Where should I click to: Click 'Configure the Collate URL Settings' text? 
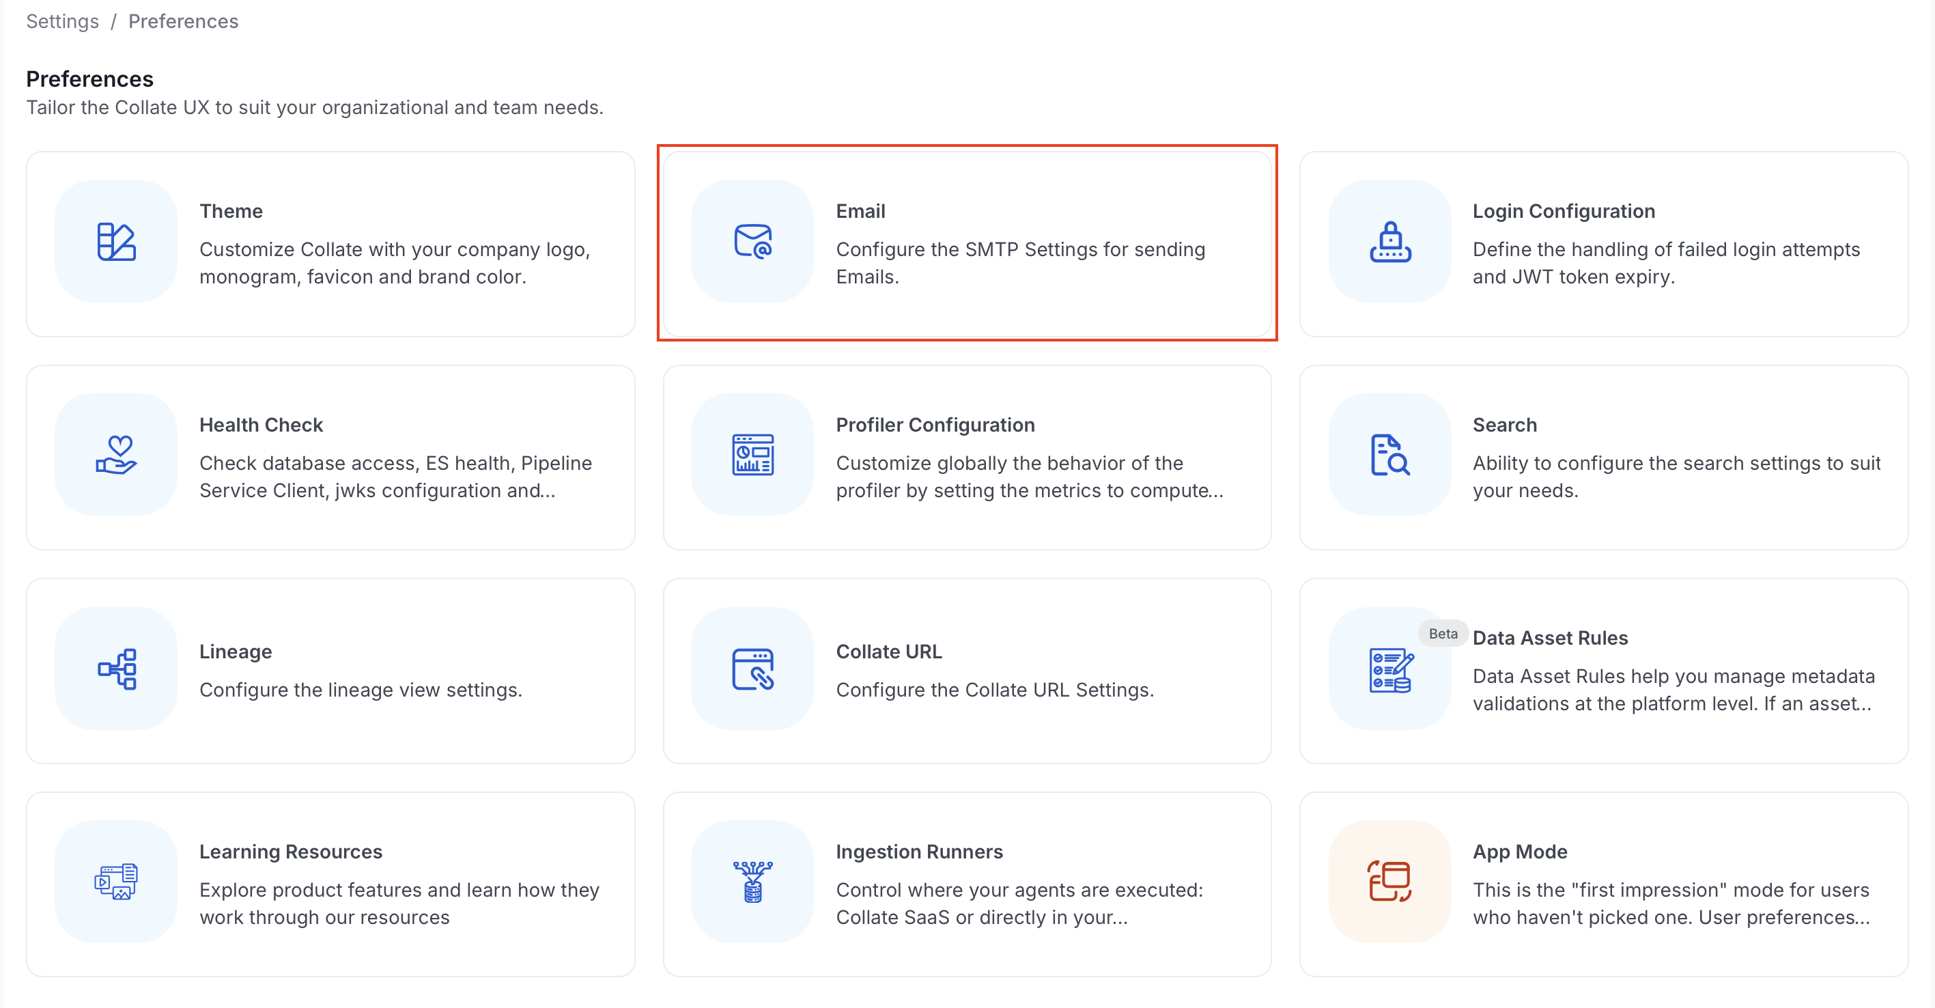pos(995,690)
